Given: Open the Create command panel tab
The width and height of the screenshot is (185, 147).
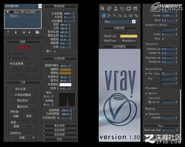Looking at the screenshot, I should (103, 8).
